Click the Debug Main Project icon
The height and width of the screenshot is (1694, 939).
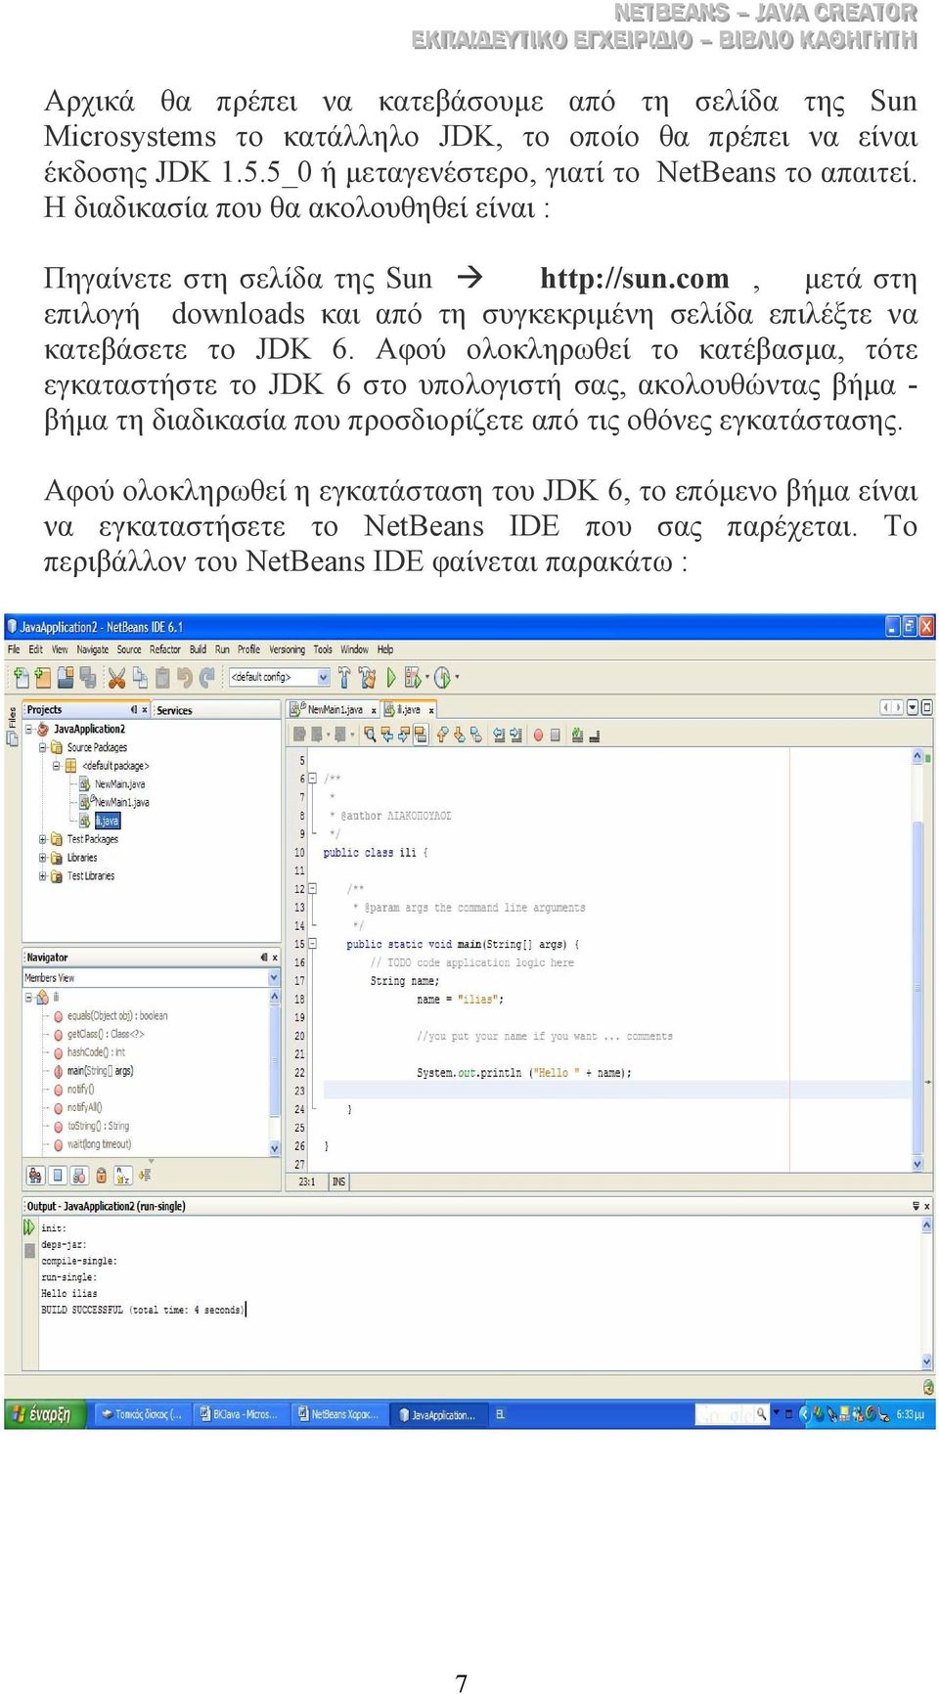(412, 677)
